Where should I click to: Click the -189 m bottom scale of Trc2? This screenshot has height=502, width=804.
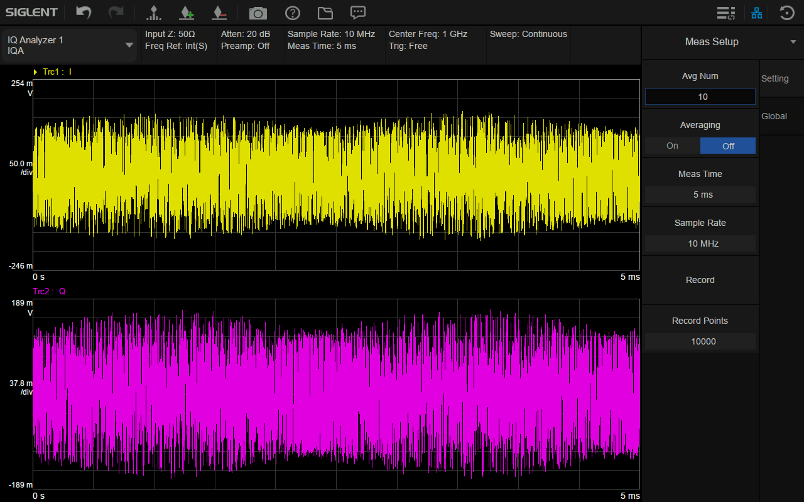21,484
